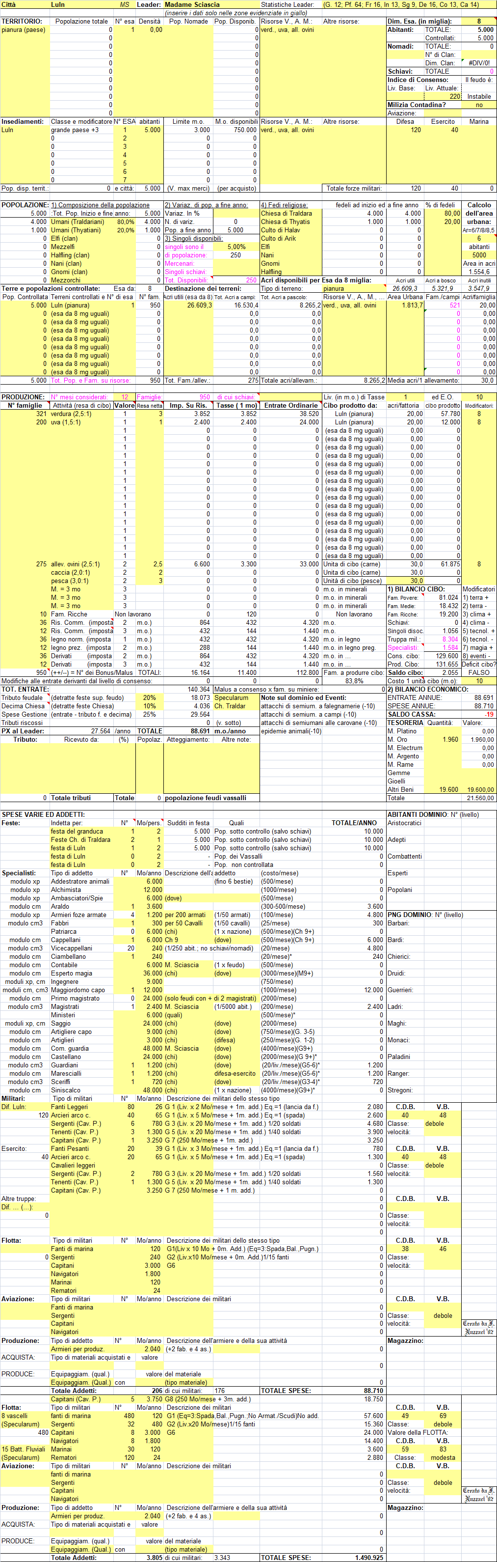Click the "PX al Leader:" label
The width and height of the screenshot is (497, 1562).
21,731
